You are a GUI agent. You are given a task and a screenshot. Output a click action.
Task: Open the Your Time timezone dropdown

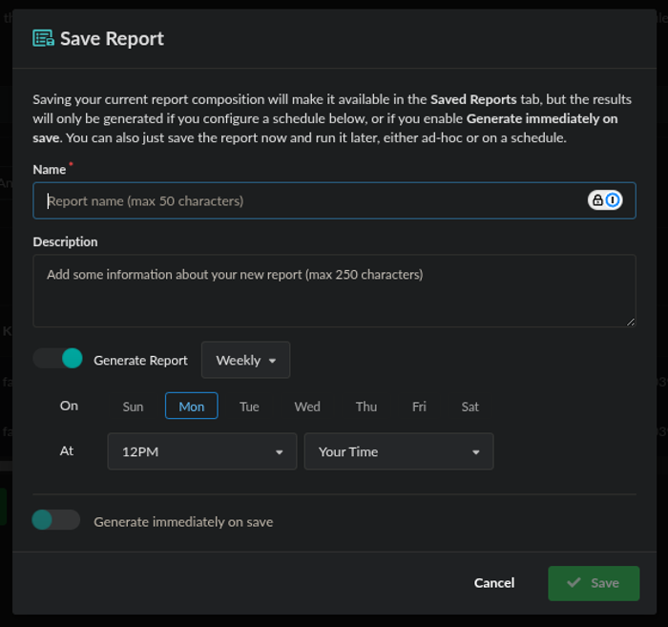398,451
